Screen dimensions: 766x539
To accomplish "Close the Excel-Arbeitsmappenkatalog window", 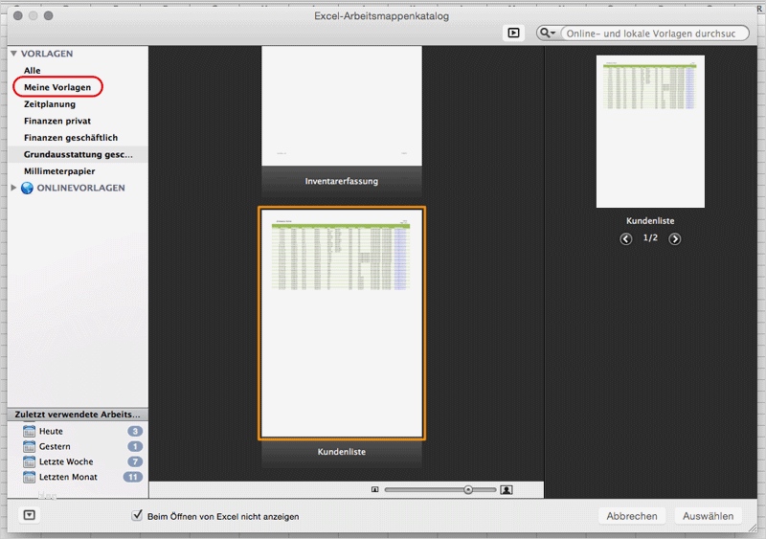I will [x=18, y=15].
